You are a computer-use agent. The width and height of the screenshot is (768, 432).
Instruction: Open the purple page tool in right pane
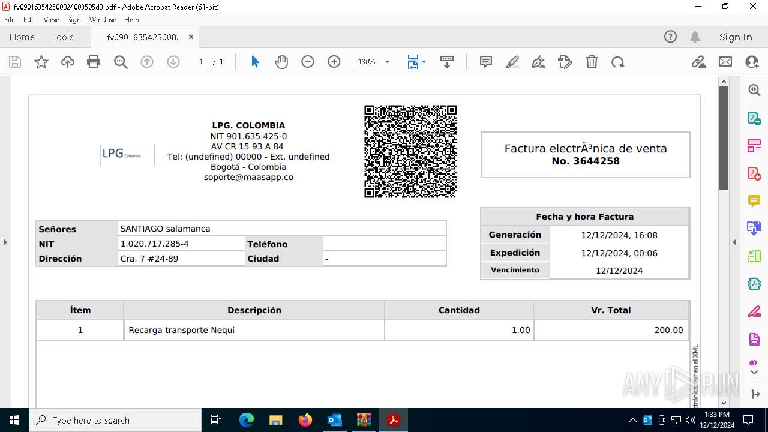click(x=754, y=339)
